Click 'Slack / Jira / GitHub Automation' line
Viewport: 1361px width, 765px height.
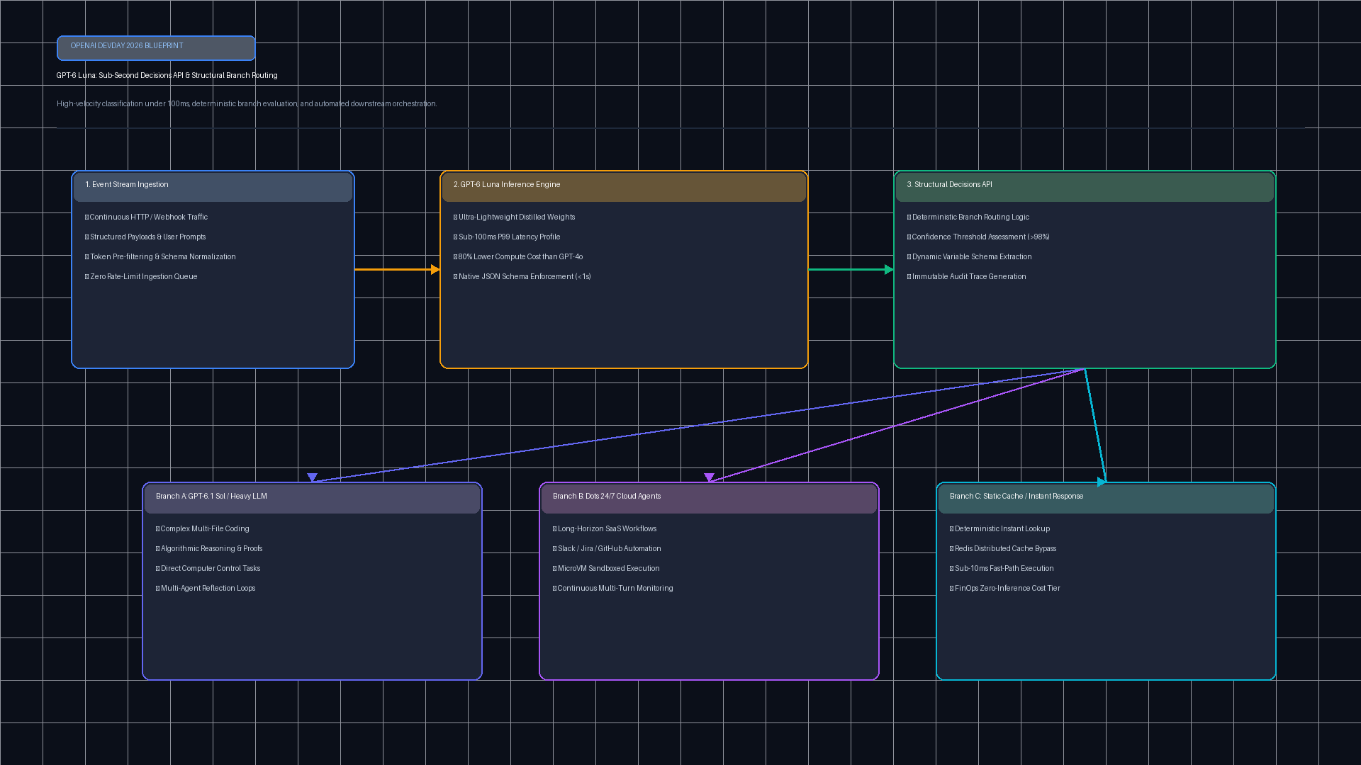pyautogui.click(x=607, y=549)
